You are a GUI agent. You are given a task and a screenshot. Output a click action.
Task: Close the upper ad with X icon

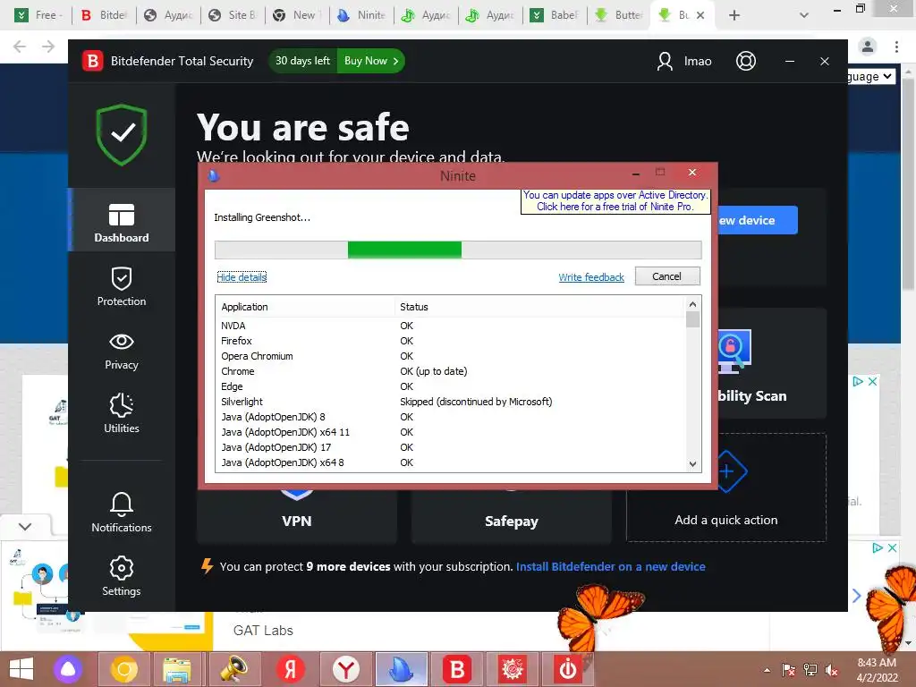872,381
